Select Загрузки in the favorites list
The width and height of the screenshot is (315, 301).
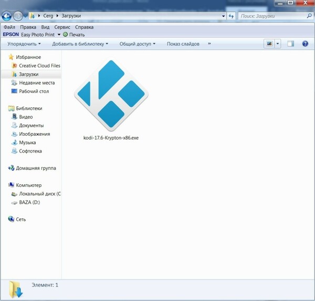(28, 74)
